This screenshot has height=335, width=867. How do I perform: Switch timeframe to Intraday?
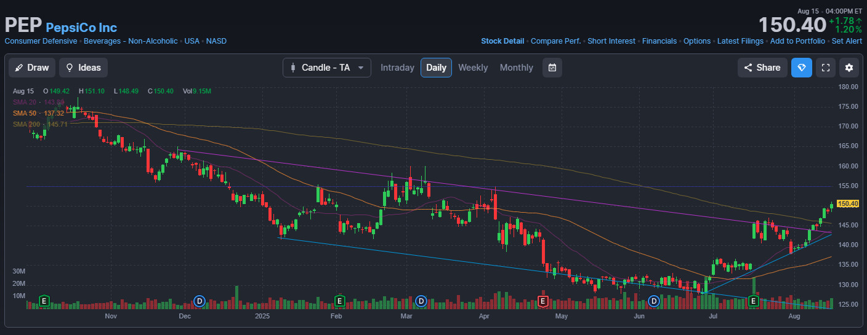point(397,68)
